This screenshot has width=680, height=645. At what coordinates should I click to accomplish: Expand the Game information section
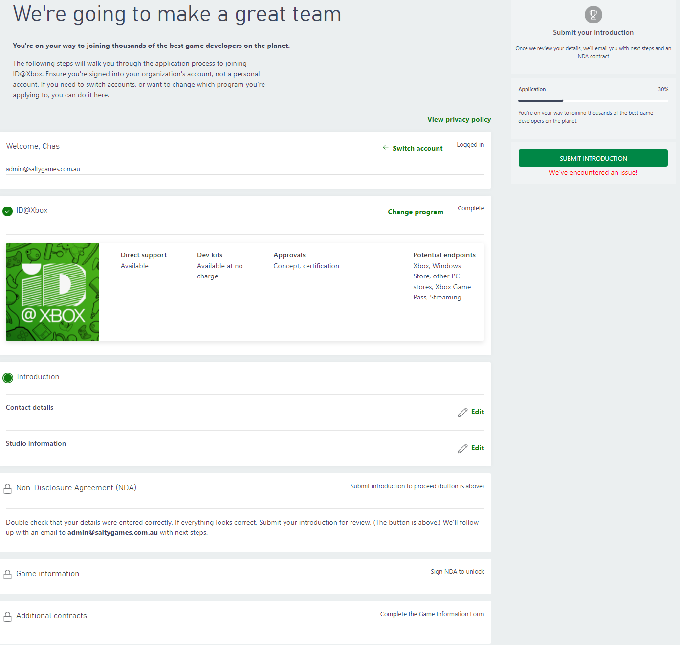pos(47,574)
